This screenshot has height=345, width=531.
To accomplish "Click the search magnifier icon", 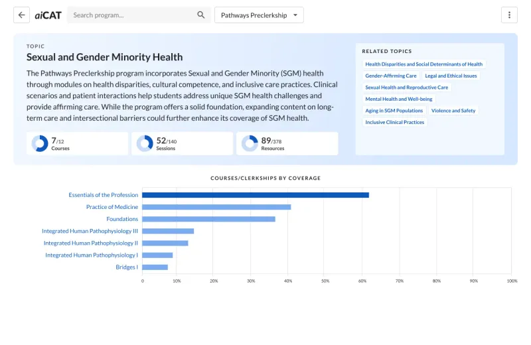I will pos(201,15).
